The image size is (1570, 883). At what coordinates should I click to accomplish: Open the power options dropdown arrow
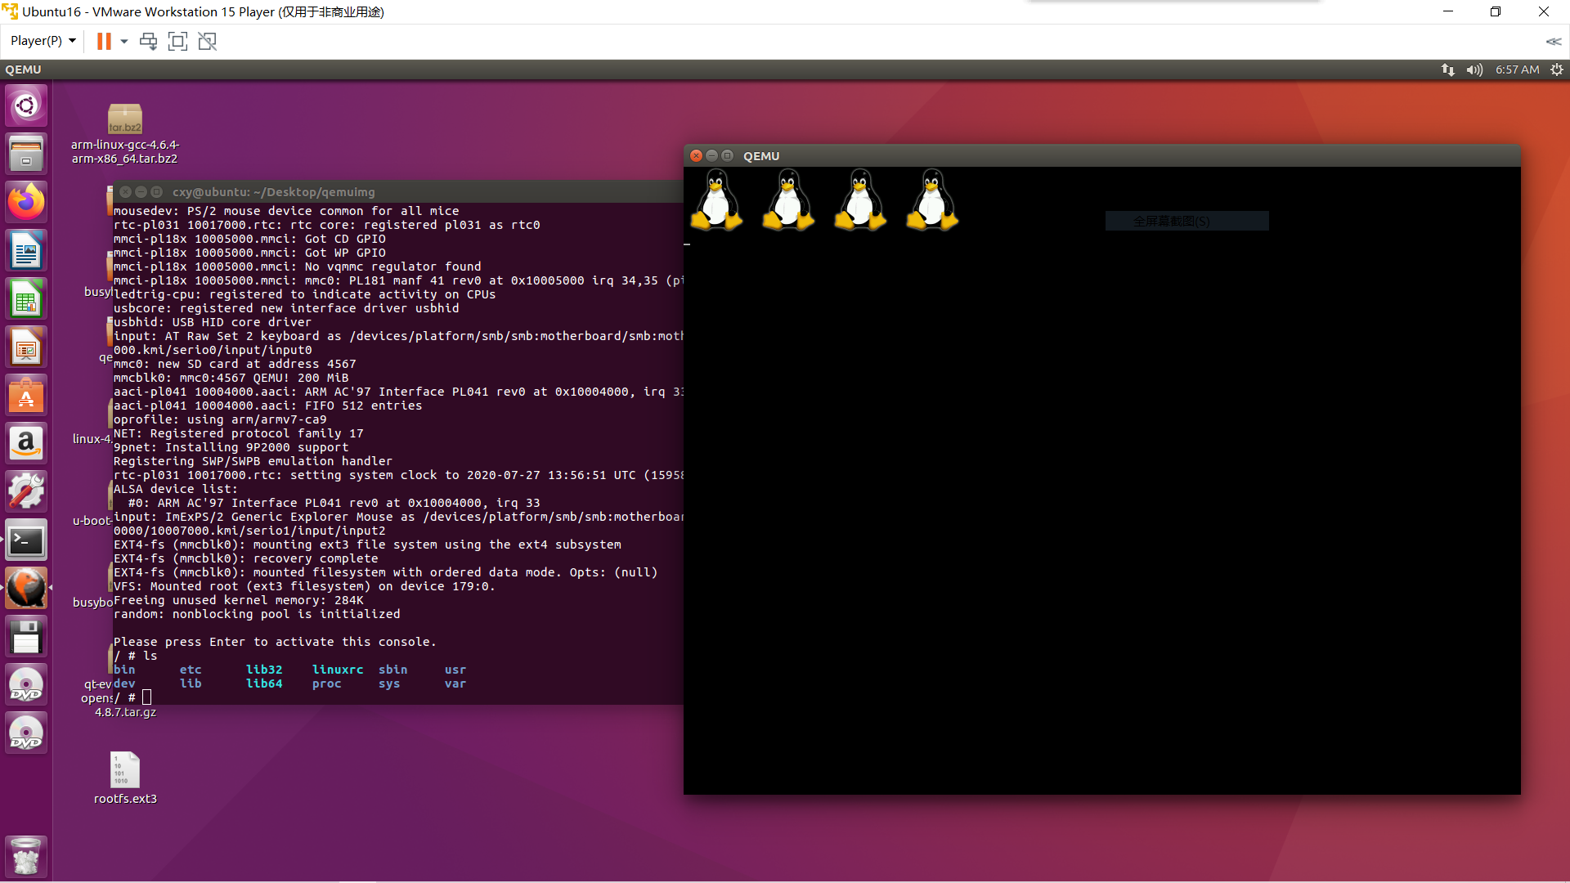tap(124, 41)
